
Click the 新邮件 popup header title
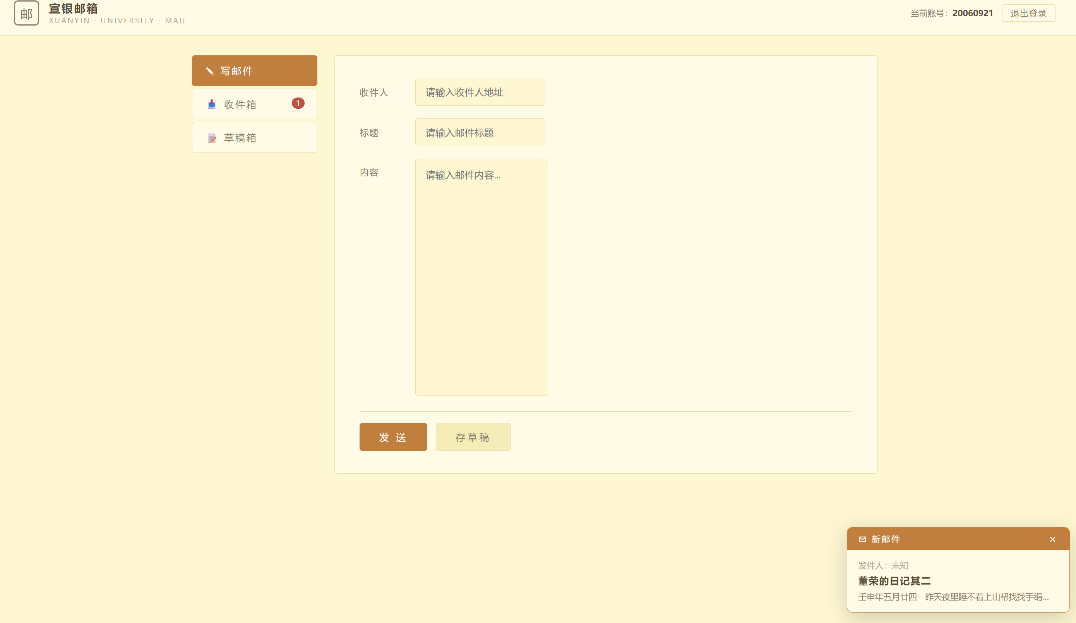click(x=886, y=539)
